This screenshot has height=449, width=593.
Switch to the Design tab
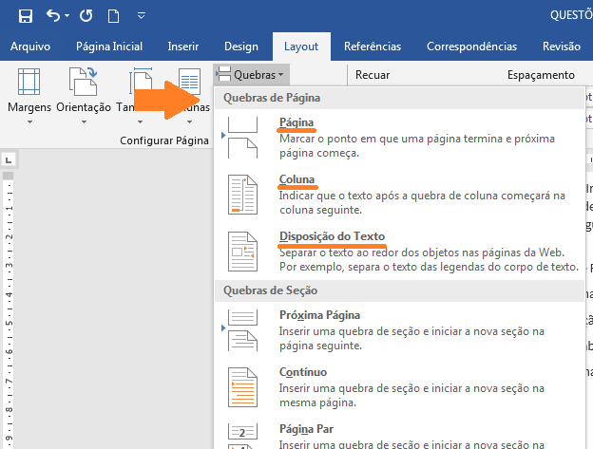(x=241, y=47)
